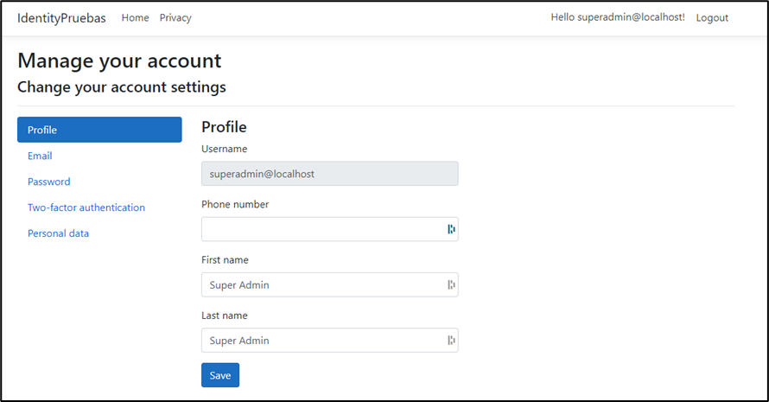Click the disabled Username field
769x402 pixels.
329,174
